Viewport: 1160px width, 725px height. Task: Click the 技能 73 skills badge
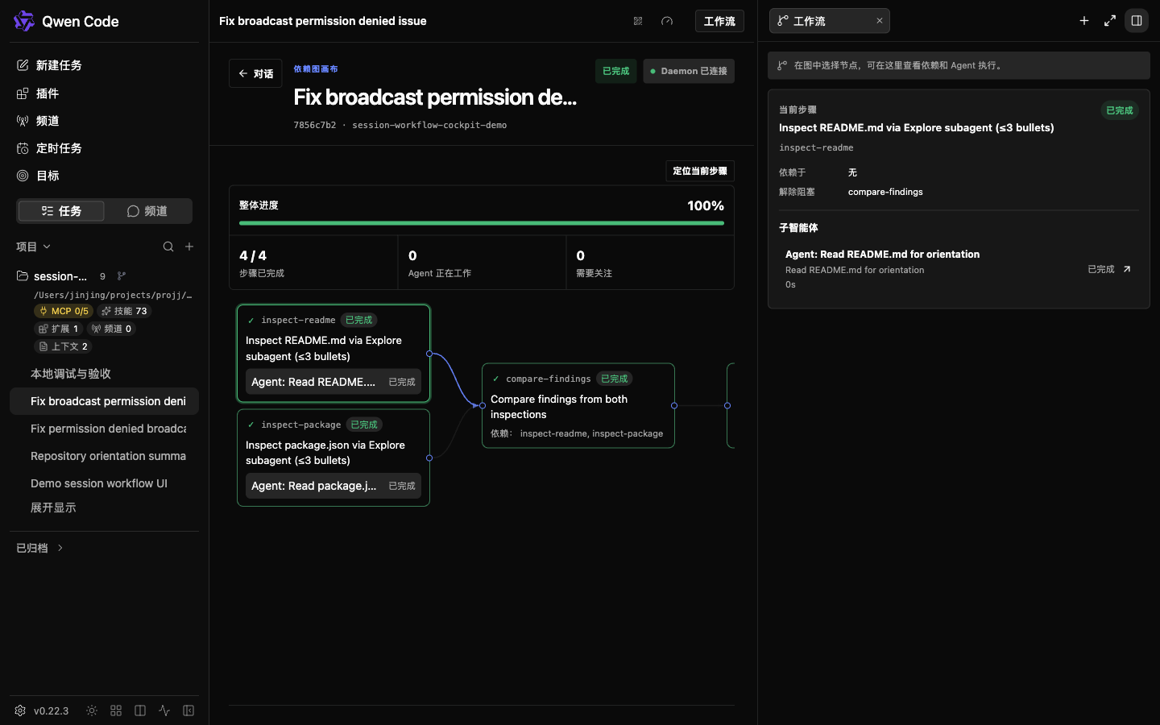pyautogui.click(x=125, y=311)
